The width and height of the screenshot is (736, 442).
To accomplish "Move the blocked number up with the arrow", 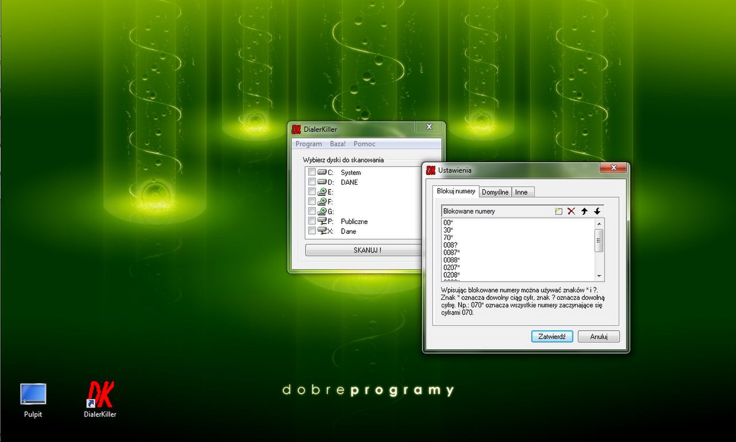I will 584,211.
